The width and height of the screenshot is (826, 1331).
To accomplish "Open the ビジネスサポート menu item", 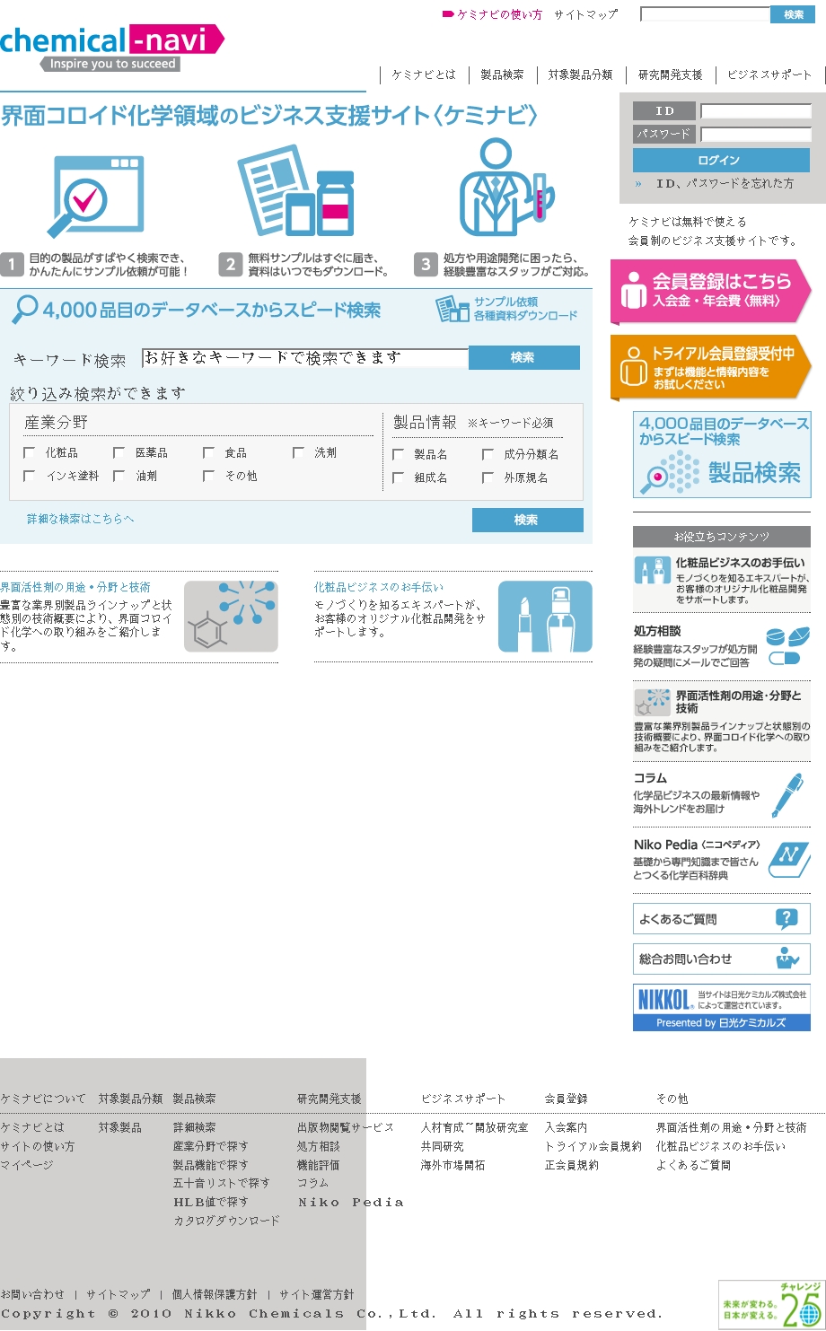I will point(769,74).
